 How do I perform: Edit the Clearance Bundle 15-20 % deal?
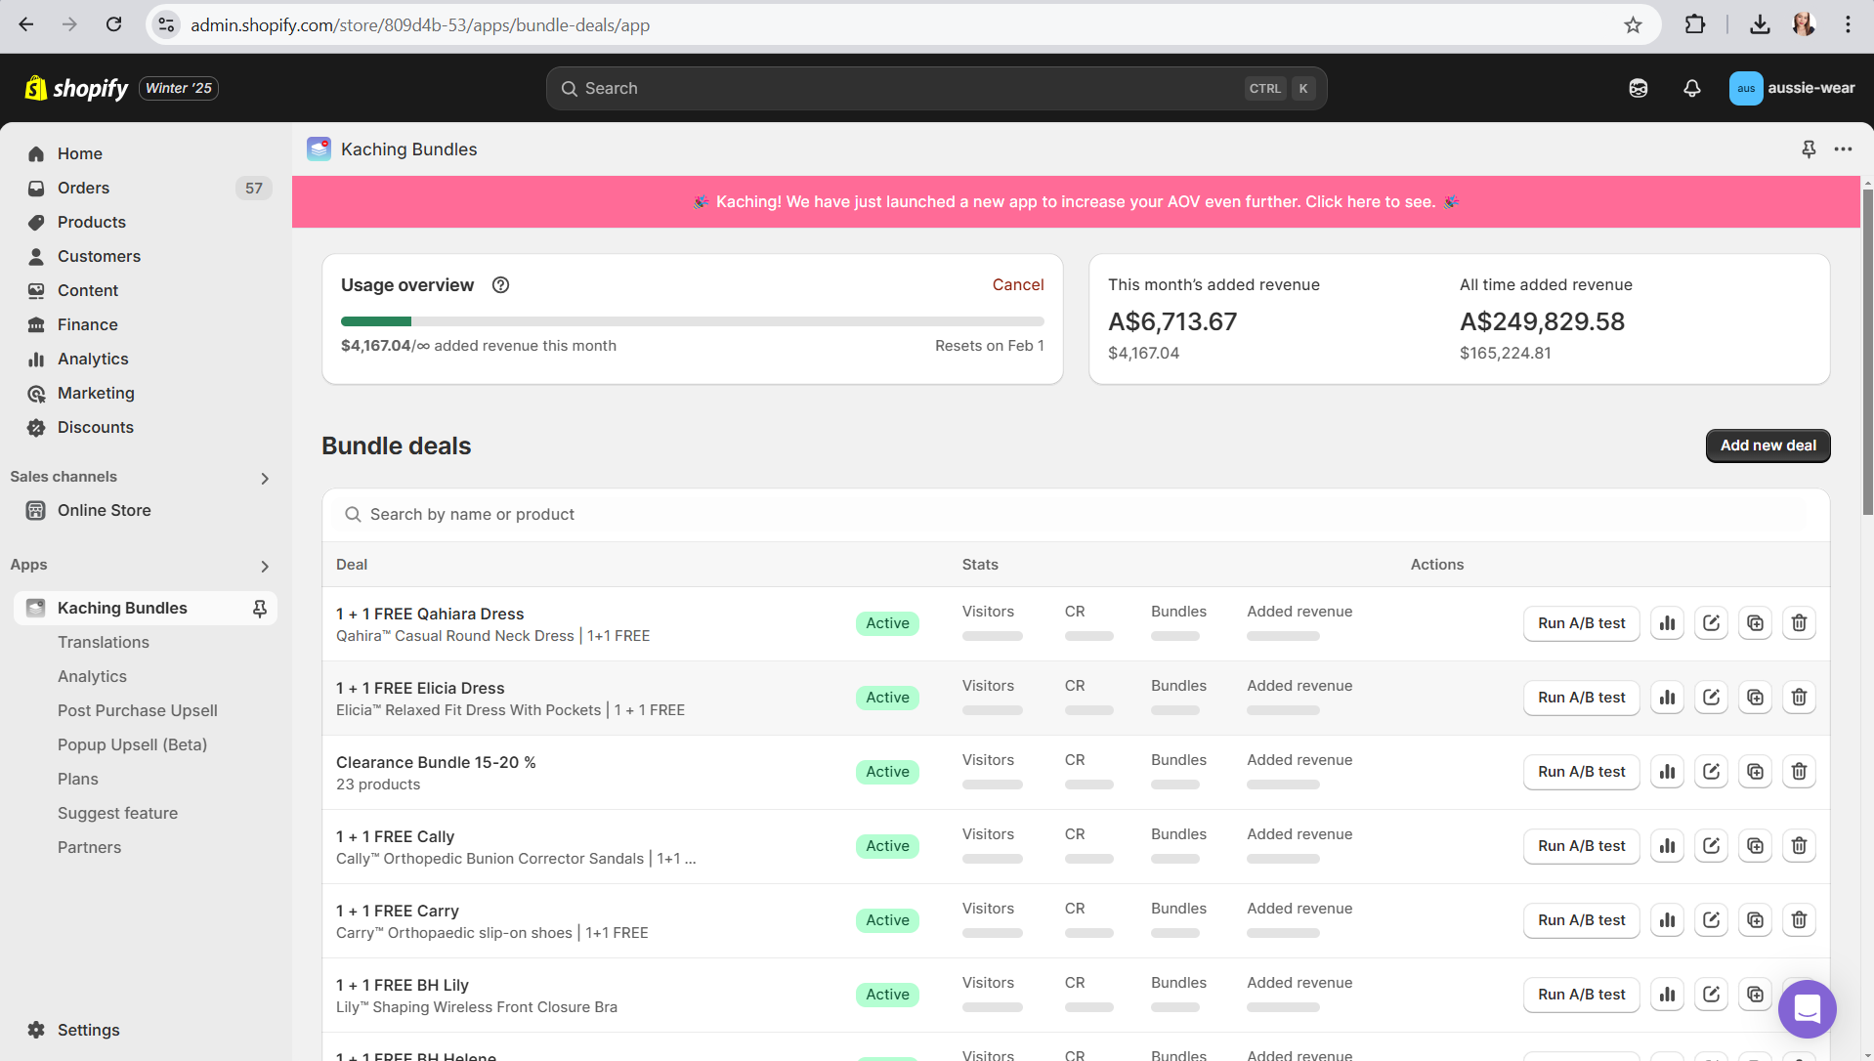pyautogui.click(x=1711, y=772)
